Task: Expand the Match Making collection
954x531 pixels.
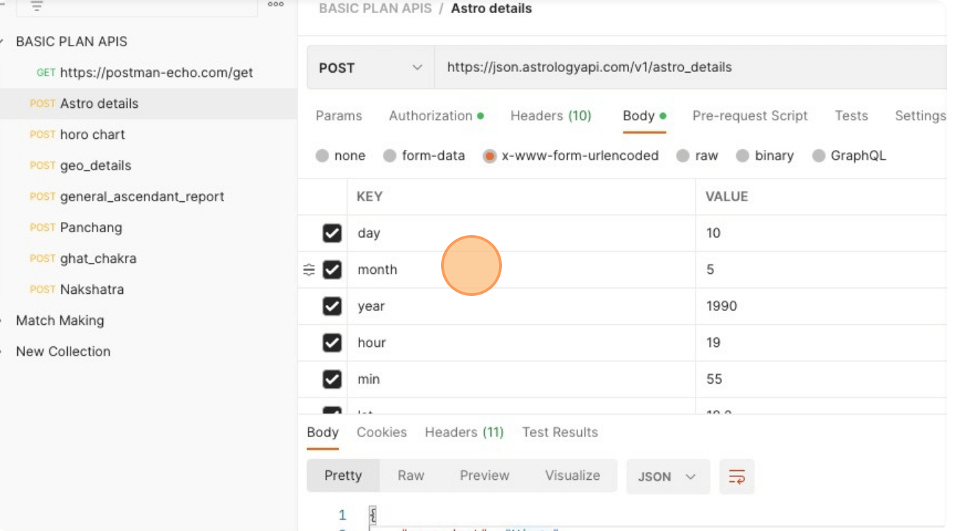Action: point(60,320)
